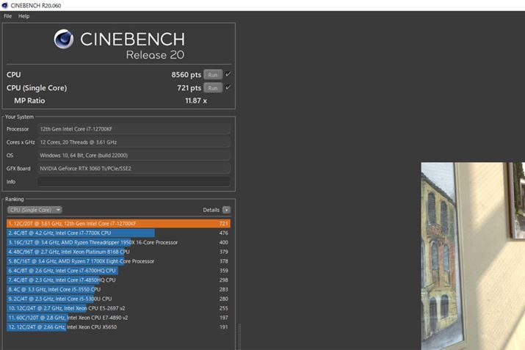Click the 8560 pts CPU score
The height and width of the screenshot is (350, 525).
(x=187, y=75)
